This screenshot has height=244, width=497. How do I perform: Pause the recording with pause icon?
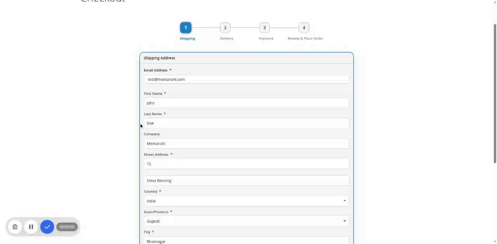pyautogui.click(x=31, y=227)
